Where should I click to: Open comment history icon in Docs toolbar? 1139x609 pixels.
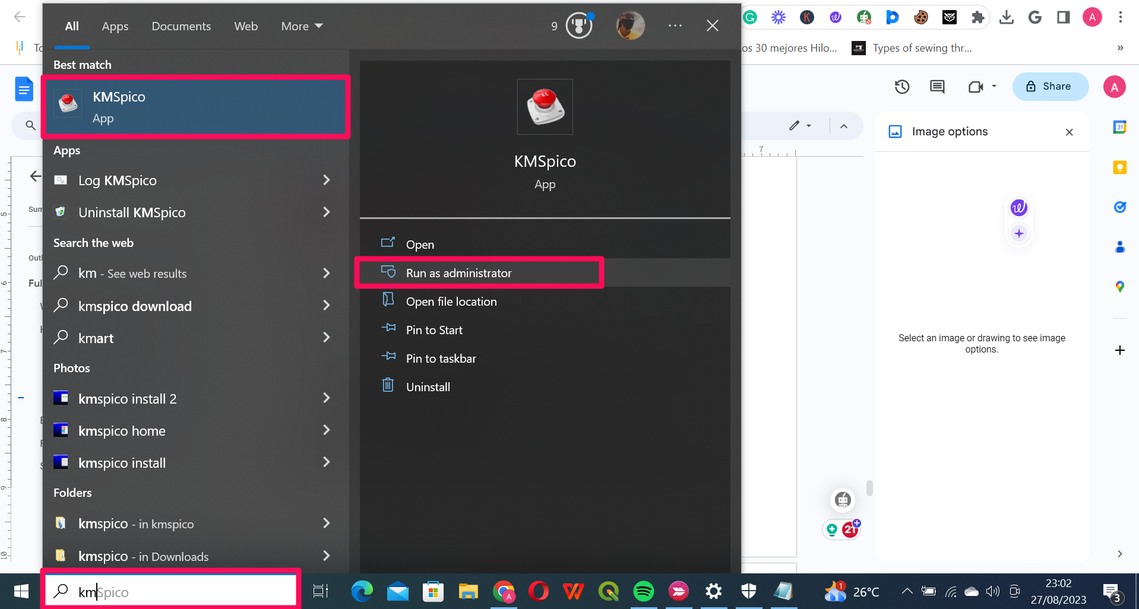(x=936, y=87)
